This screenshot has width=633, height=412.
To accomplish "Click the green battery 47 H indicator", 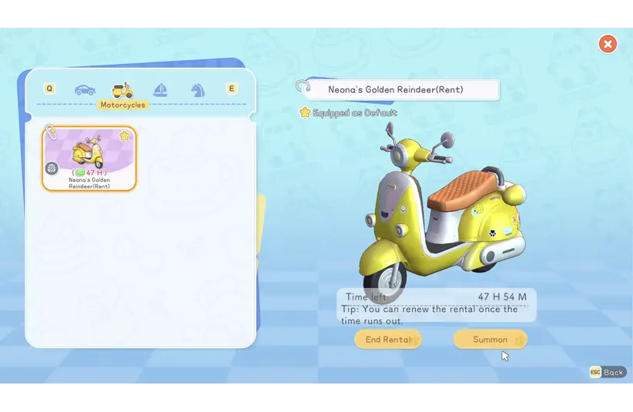I will (x=89, y=173).
